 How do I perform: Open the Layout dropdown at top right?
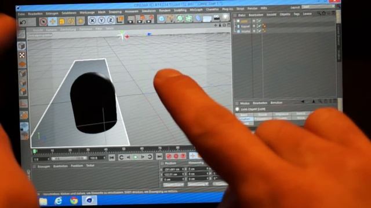pyautogui.click(x=318, y=7)
